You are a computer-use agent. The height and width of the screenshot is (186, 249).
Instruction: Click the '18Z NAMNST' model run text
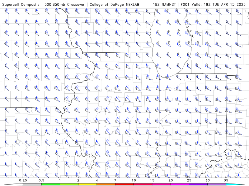point(164,4)
